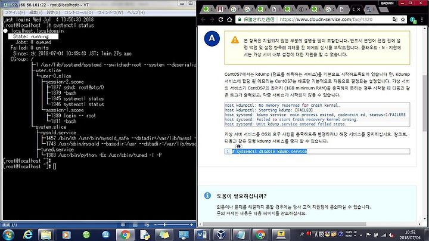Open Microsoft Word from the taskbar
Image resolution: width=429 pixels, height=241 pixels.
(202, 234)
